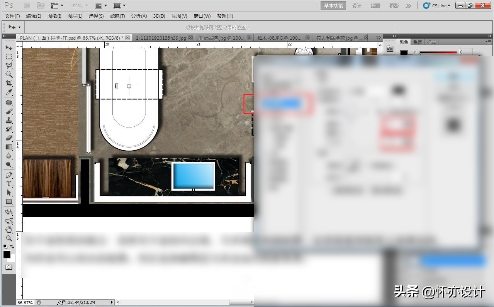
Task: Select the Eraser tool
Action: click(x=9, y=138)
